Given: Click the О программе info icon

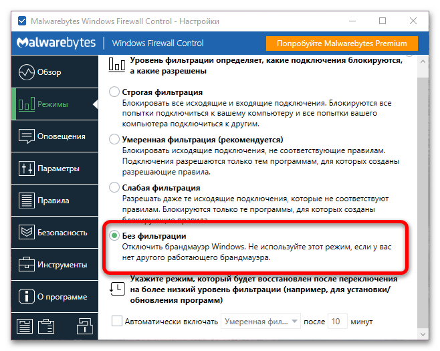Looking at the screenshot, I should (x=27, y=296).
